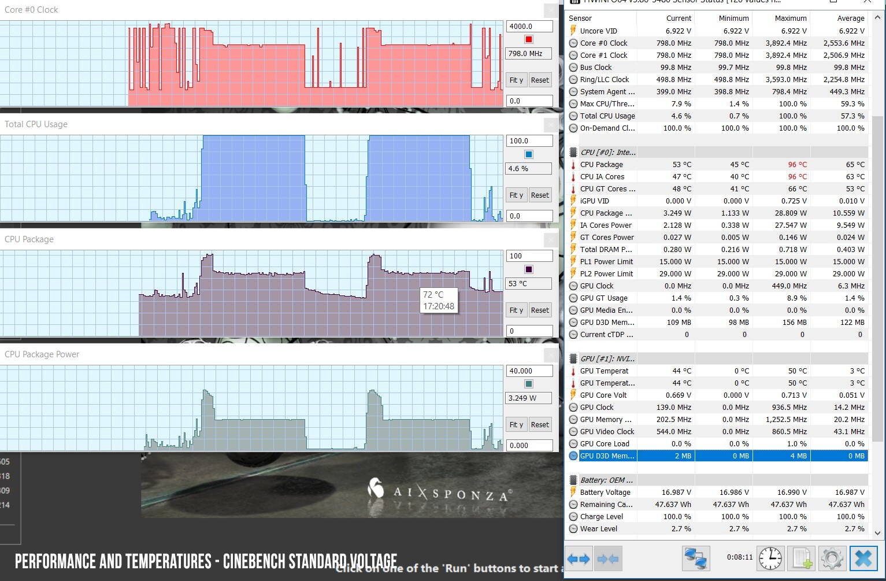The height and width of the screenshot is (581, 886).
Task: Start logging with the new log file icon
Action: coord(801,558)
